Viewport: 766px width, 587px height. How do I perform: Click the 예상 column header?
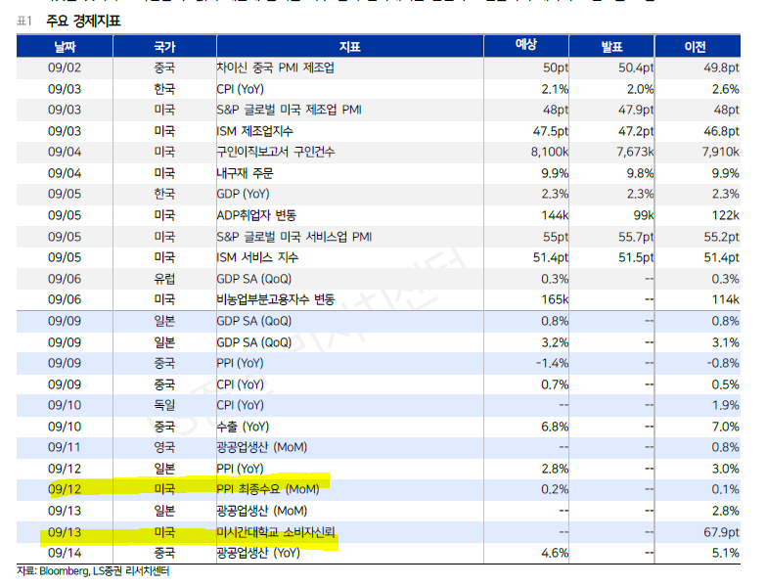pos(527,45)
